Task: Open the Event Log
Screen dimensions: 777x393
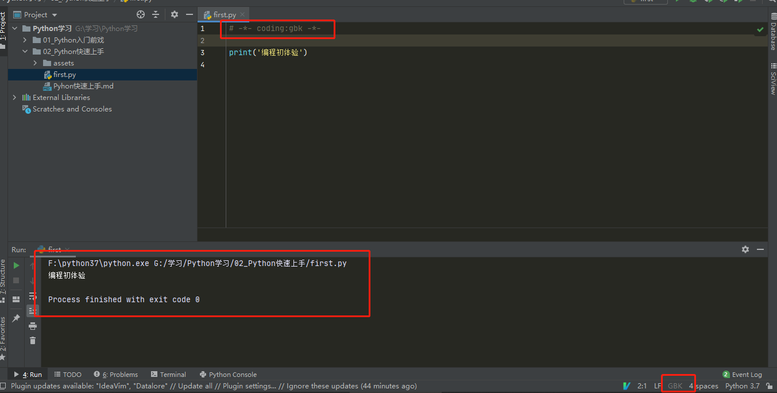Action: click(742, 375)
